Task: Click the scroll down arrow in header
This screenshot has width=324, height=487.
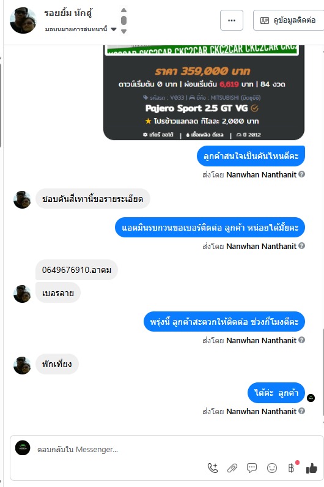Action: pyautogui.click(x=124, y=31)
